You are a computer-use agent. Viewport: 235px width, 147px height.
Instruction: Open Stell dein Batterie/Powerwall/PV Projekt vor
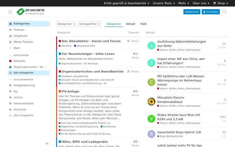(x=85, y=123)
